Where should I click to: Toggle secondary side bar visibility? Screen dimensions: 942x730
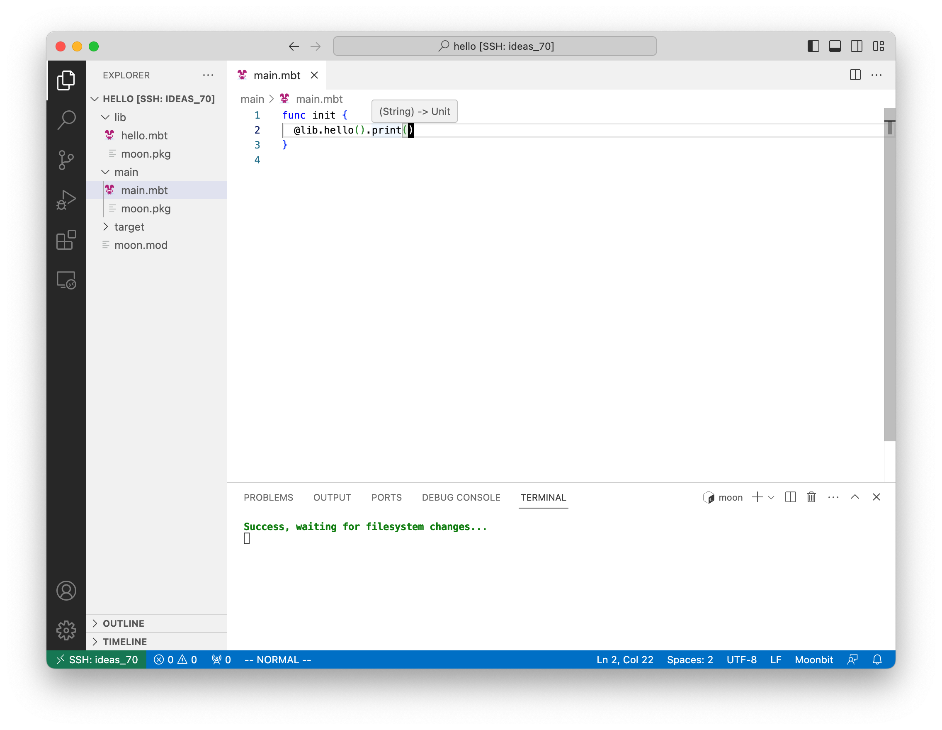pyautogui.click(x=856, y=46)
